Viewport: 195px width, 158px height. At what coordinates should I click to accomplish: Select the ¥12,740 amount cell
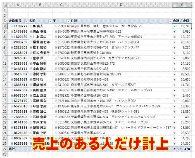point(182,26)
